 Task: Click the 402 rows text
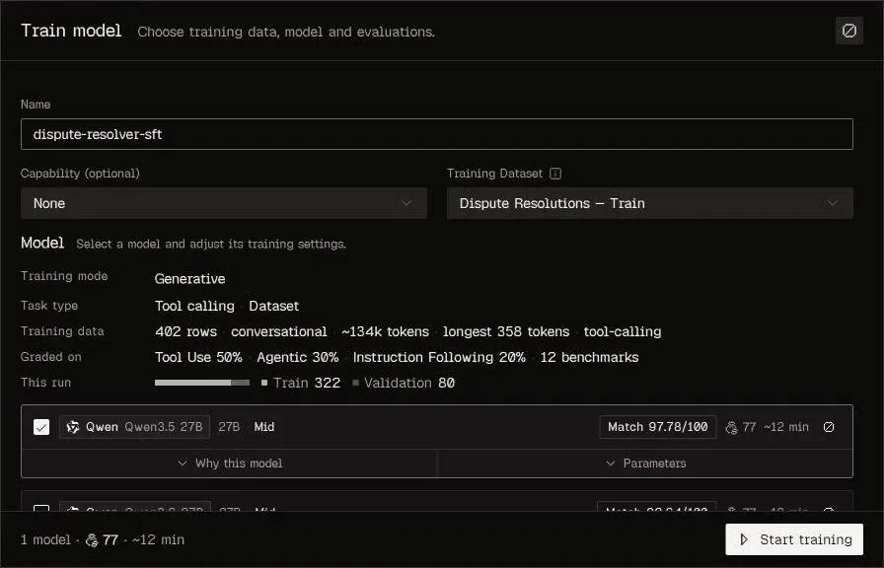coord(186,332)
